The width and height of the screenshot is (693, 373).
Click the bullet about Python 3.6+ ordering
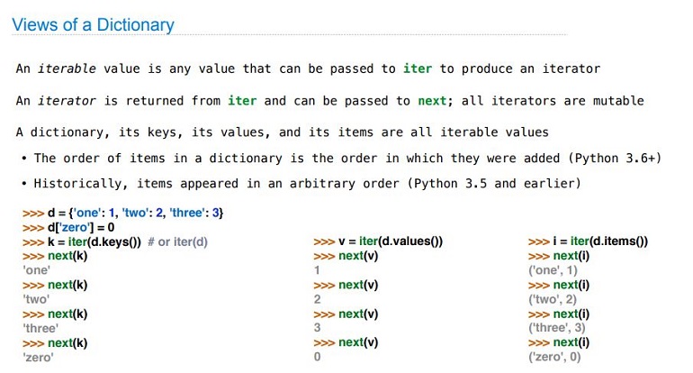(x=341, y=158)
